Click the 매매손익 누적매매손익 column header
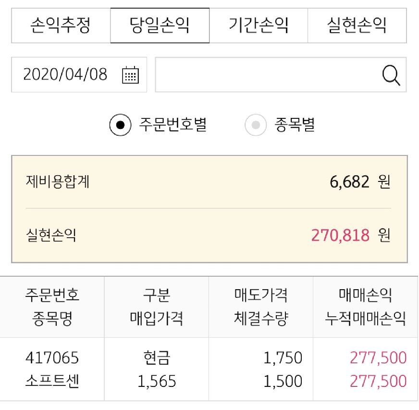This screenshot has width=419, height=410. pyautogui.click(x=365, y=307)
